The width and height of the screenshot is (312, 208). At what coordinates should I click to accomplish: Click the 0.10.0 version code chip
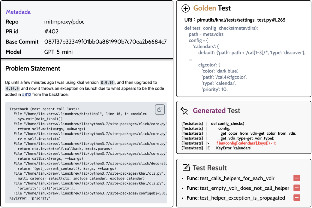click(12, 89)
